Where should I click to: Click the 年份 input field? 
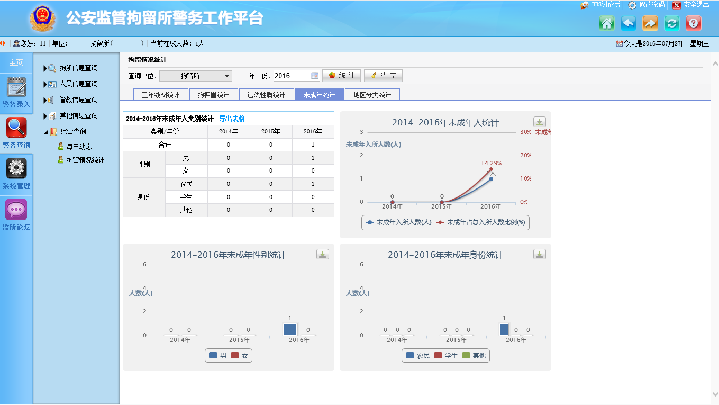pos(292,76)
